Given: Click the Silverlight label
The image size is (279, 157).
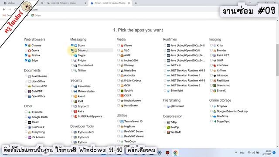Looking at the screenshot, I should coord(177,91).
